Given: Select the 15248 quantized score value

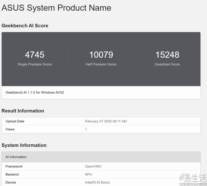Looking at the screenshot, I should pyautogui.click(x=167, y=55).
